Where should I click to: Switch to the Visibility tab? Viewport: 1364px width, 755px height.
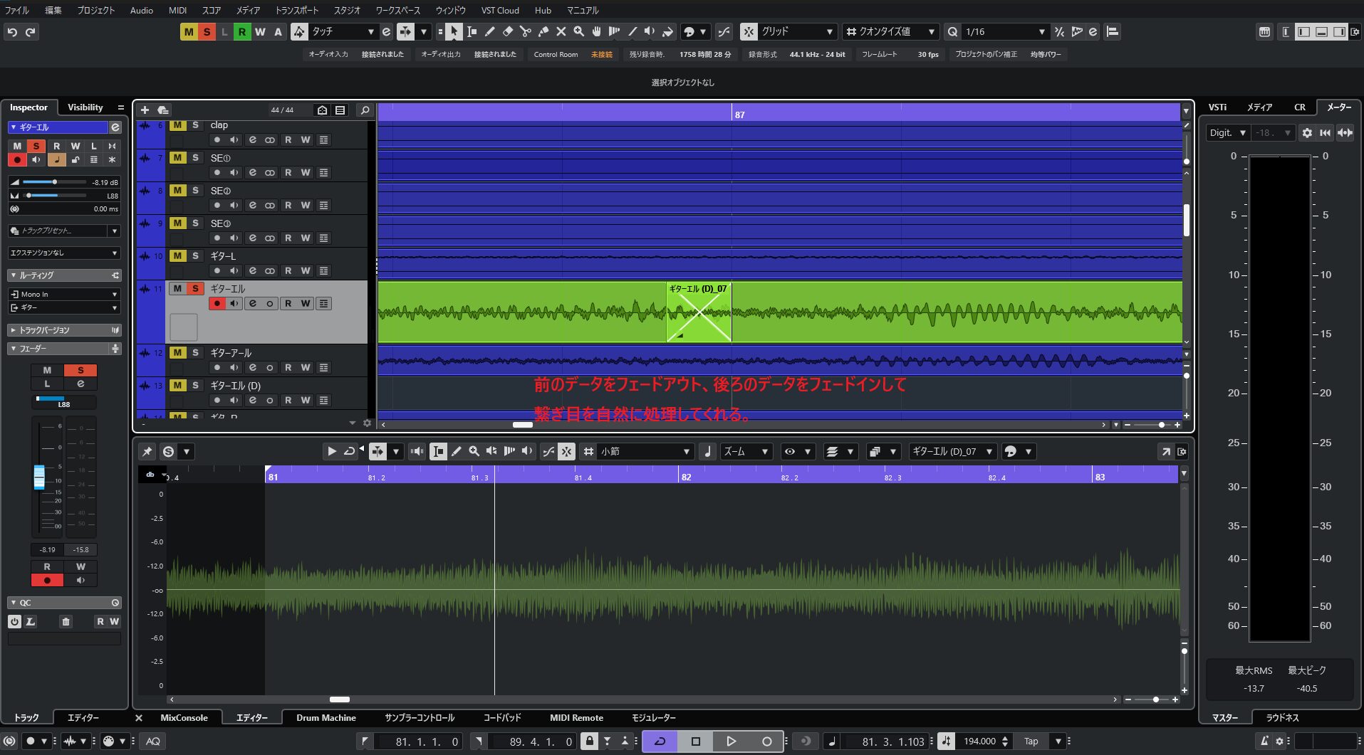[85, 107]
